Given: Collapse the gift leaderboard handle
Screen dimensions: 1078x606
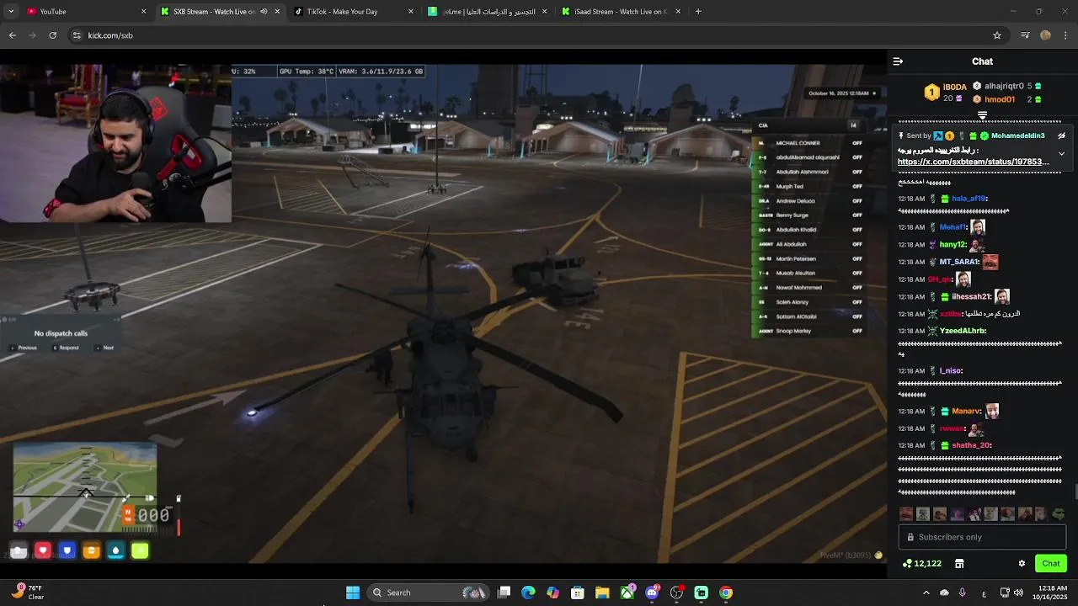Looking at the screenshot, I should point(982,115).
